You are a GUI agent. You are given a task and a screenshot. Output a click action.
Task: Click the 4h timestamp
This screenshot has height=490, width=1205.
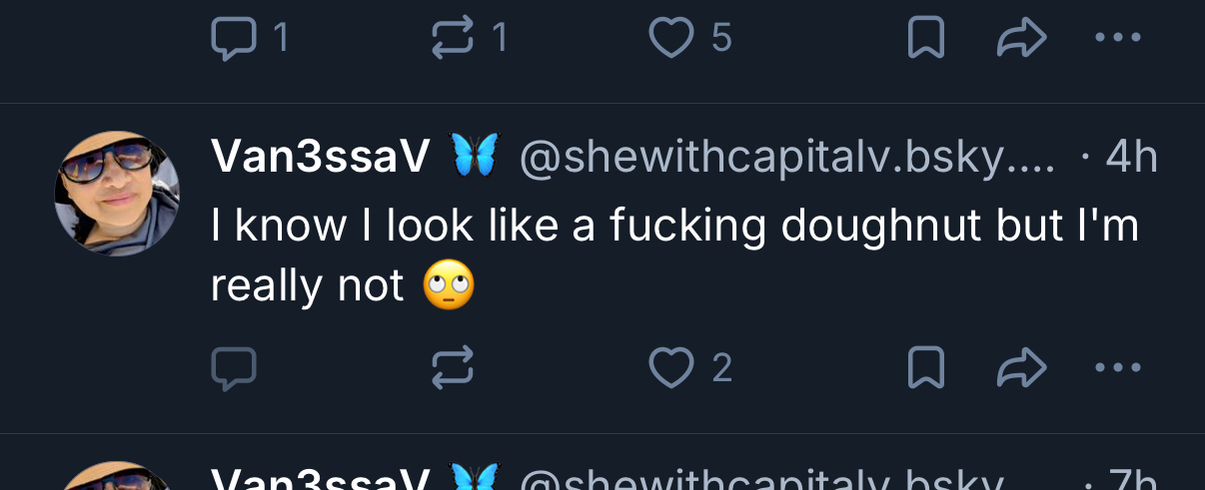[1130, 158]
